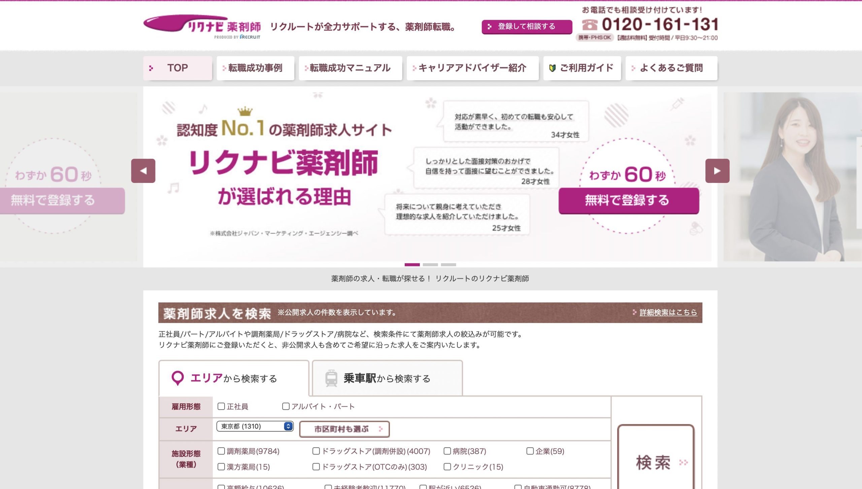
Task: Click the phone number 0120-161-131
Action: (x=660, y=24)
